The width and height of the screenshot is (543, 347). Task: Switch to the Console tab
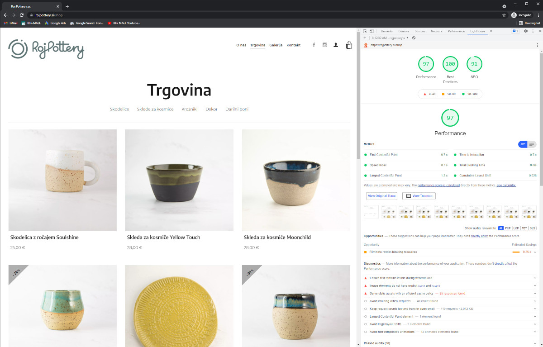pos(404,31)
